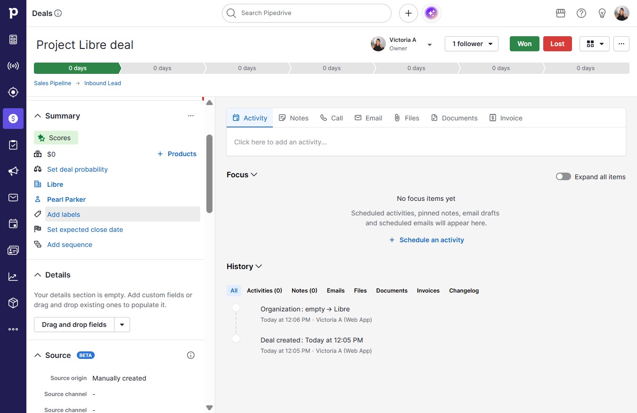Open the Marketplace store icon

pyautogui.click(x=561, y=13)
